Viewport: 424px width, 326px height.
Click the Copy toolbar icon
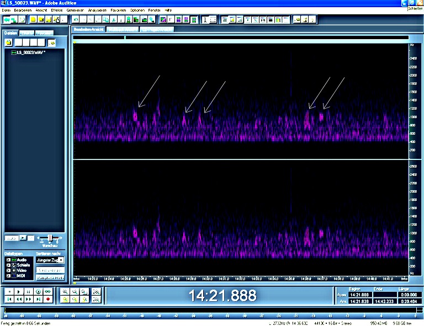tap(106, 20)
